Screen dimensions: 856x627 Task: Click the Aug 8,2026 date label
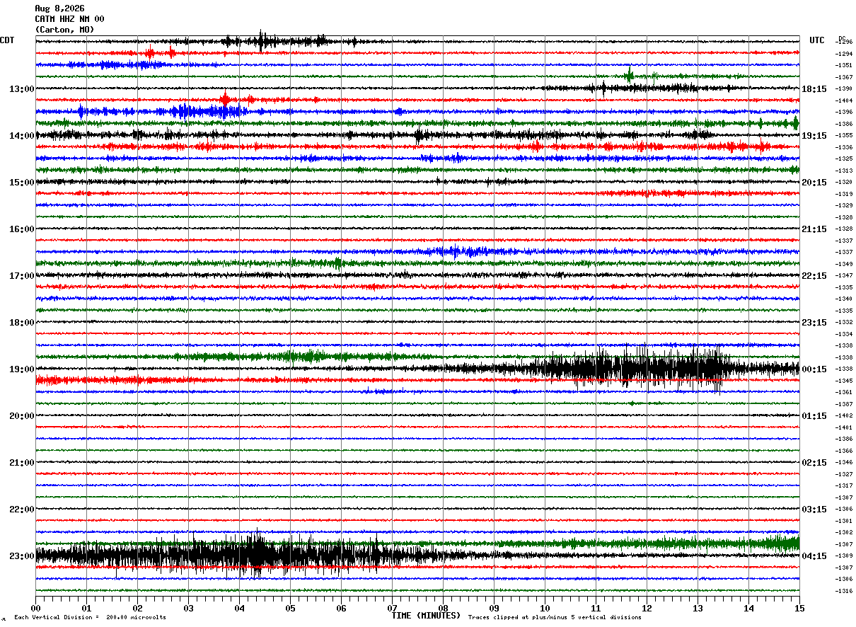[x=59, y=8]
